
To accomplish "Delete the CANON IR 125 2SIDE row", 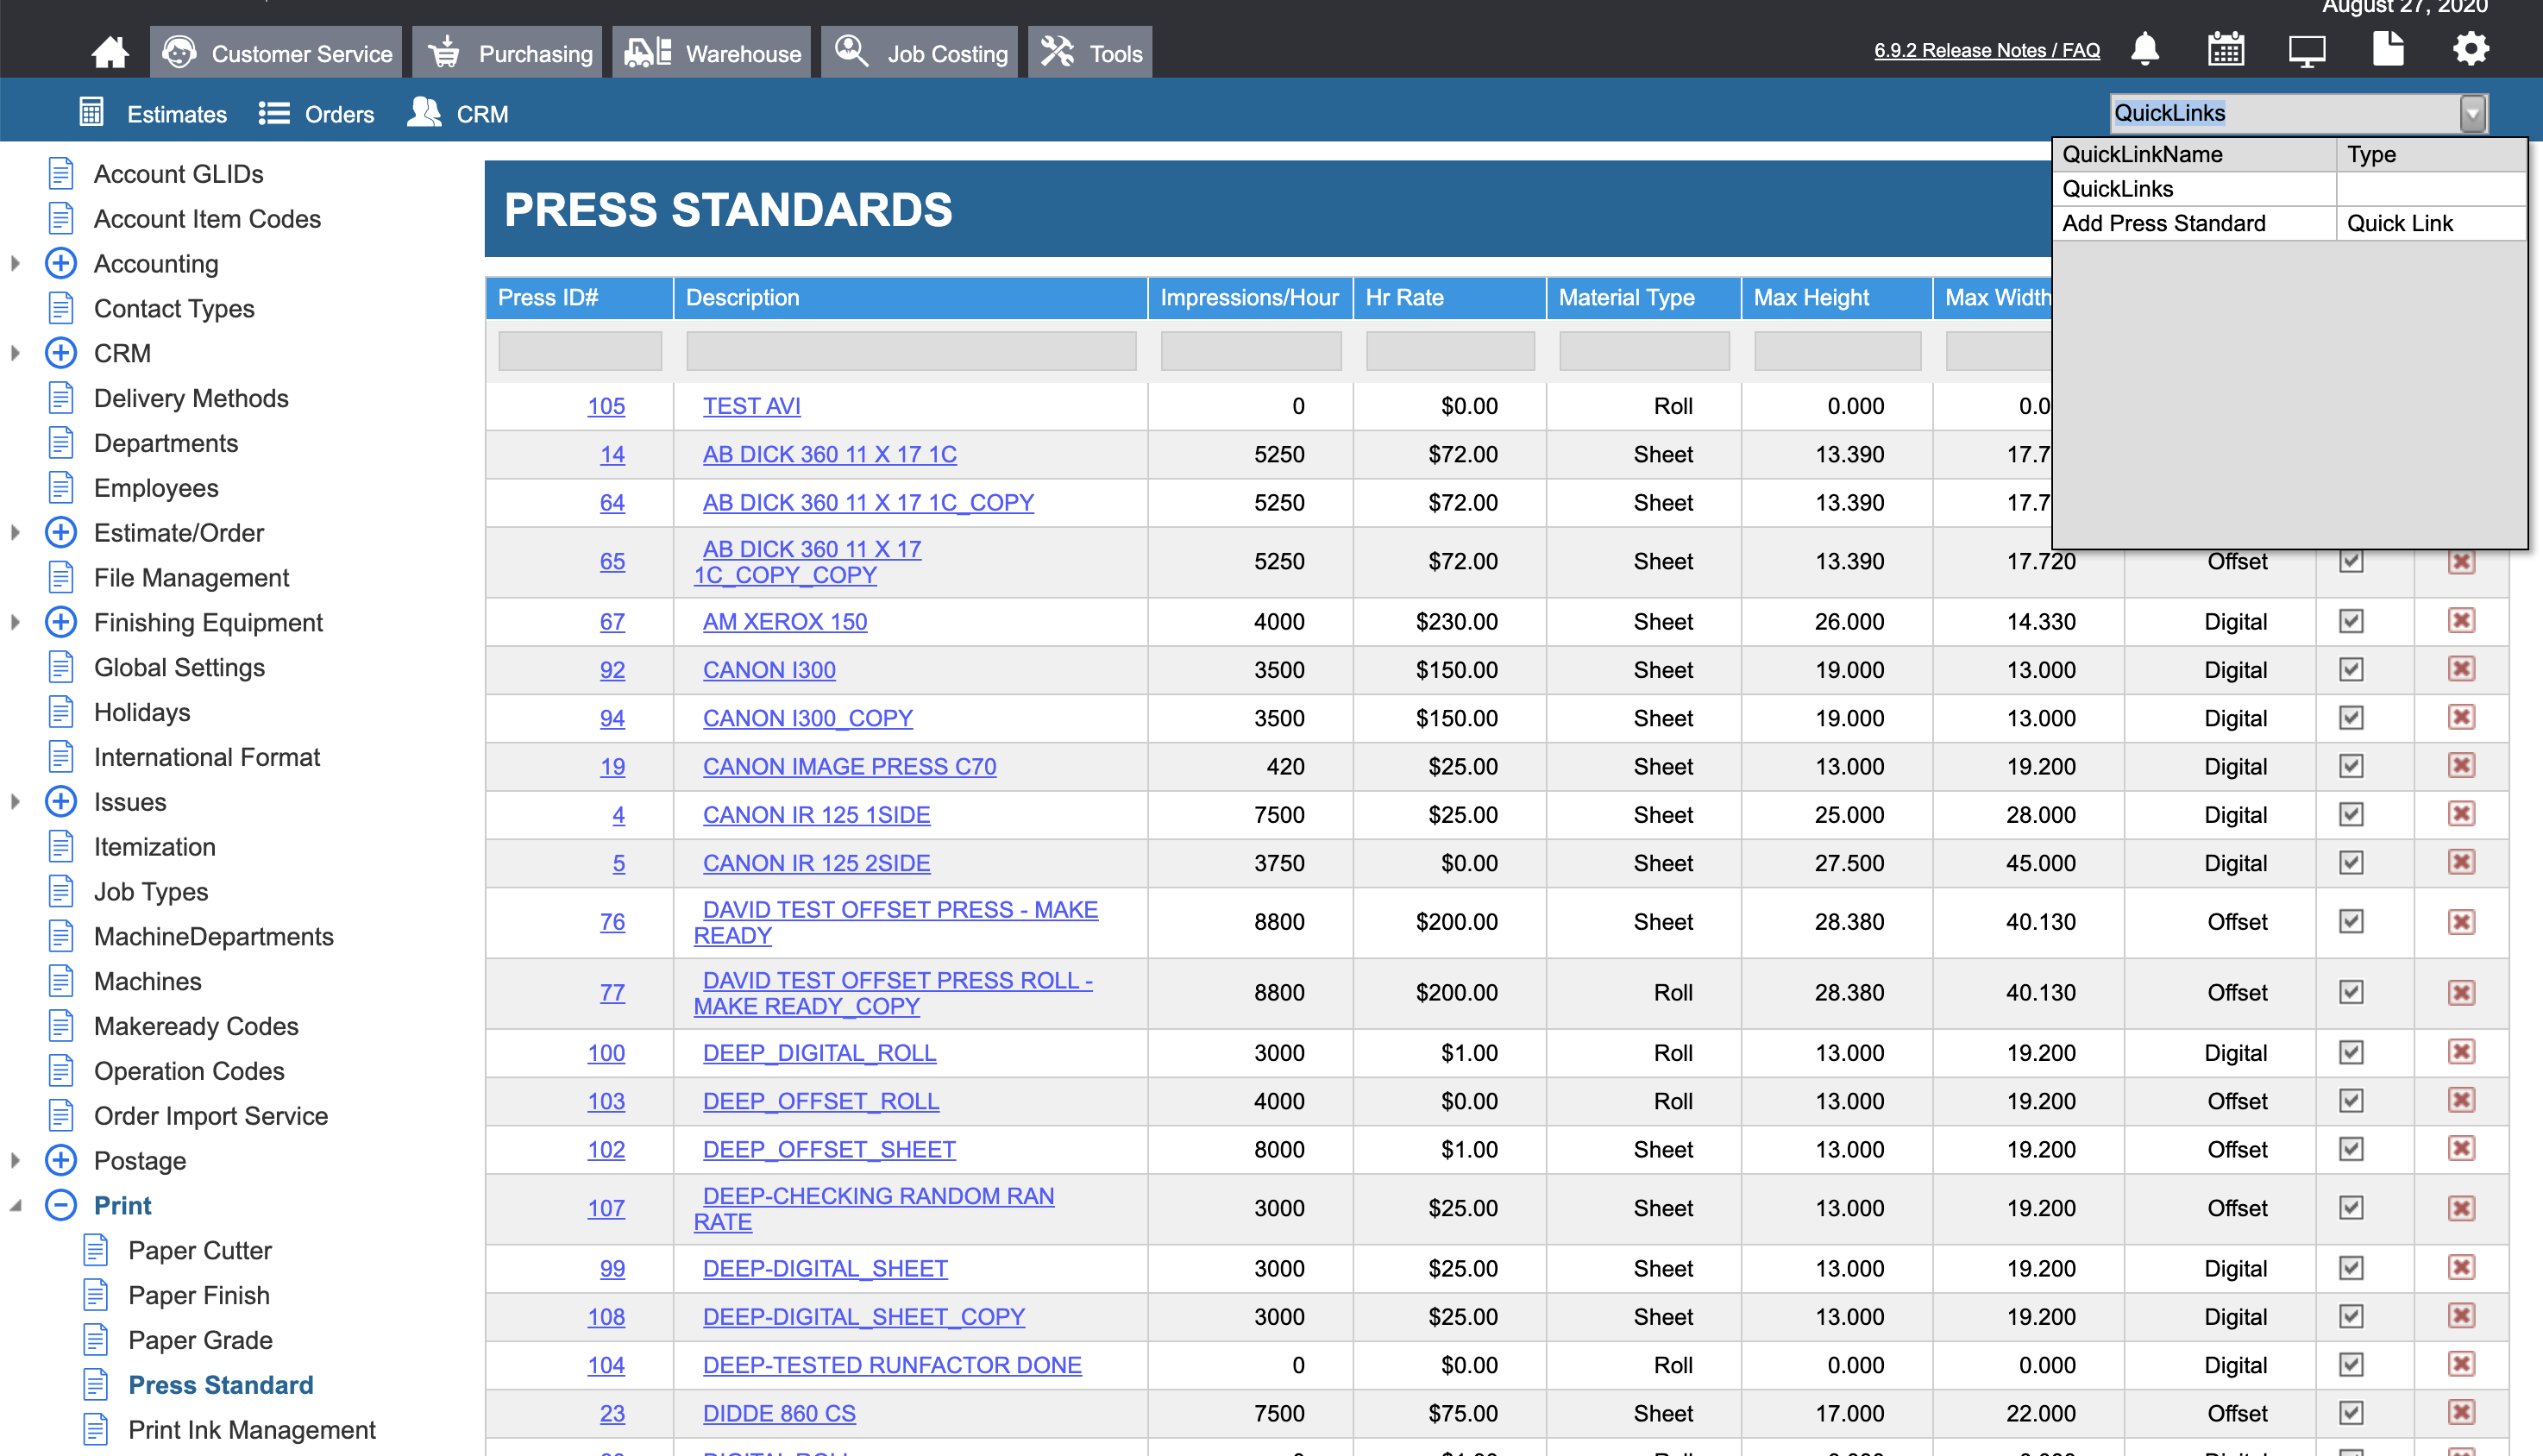I will (x=2461, y=863).
